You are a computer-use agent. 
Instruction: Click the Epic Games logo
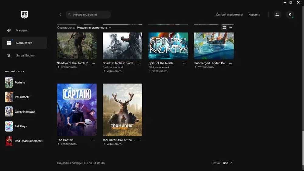[24, 14]
